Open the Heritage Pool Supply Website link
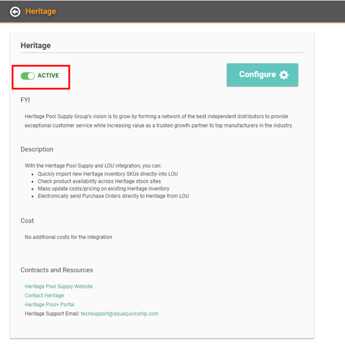Screen dimensions: 345x353 (x=59, y=286)
